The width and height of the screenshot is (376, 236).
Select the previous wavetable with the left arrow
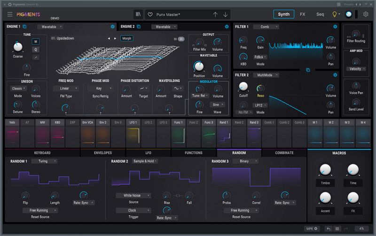pyautogui.click(x=109, y=38)
